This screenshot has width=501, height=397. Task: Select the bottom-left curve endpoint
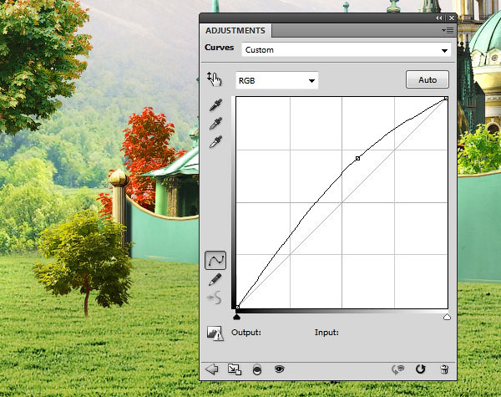[237, 307]
